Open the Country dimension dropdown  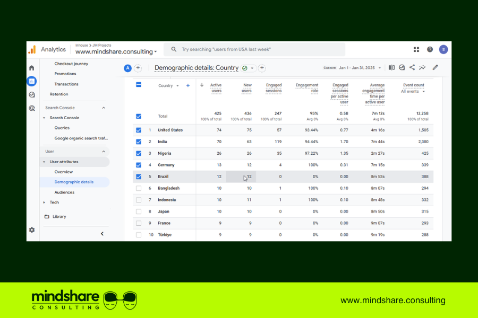168,86
